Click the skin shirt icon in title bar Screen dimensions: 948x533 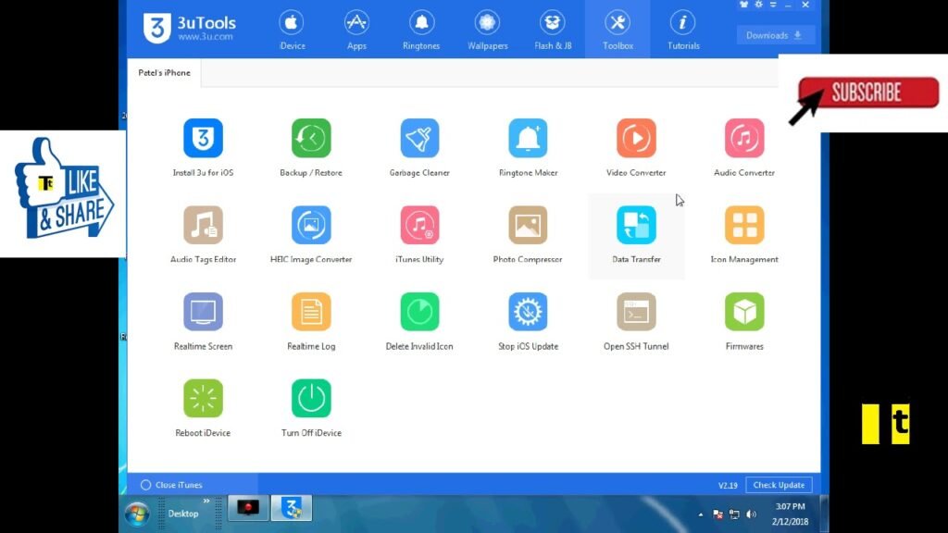tap(743, 5)
